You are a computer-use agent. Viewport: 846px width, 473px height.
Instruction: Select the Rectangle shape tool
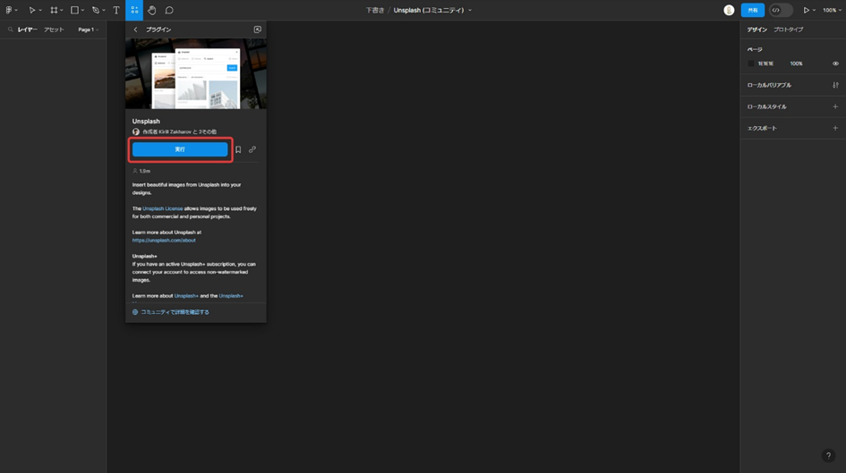[75, 10]
